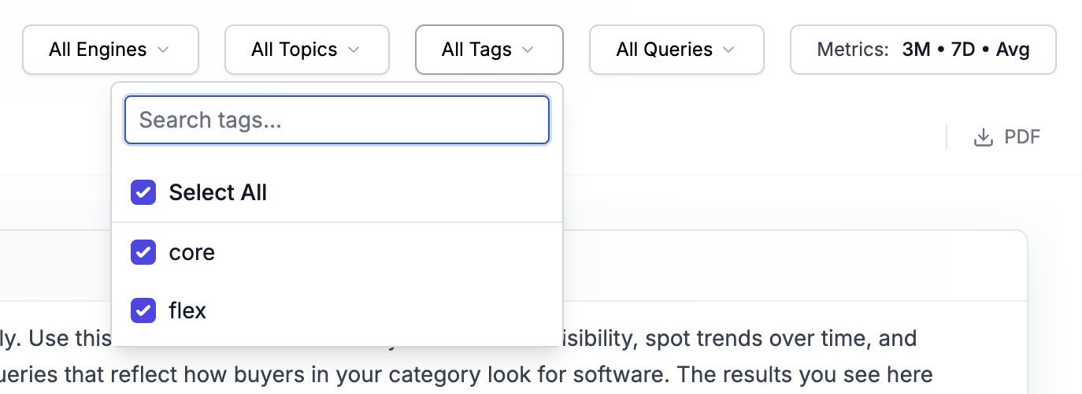Expand the All Queries dropdown
Screen dimensions: 1082x394
676,50
